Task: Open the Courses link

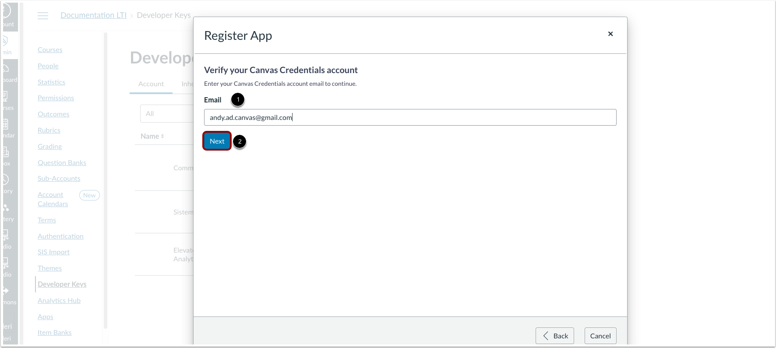Action: (50, 50)
